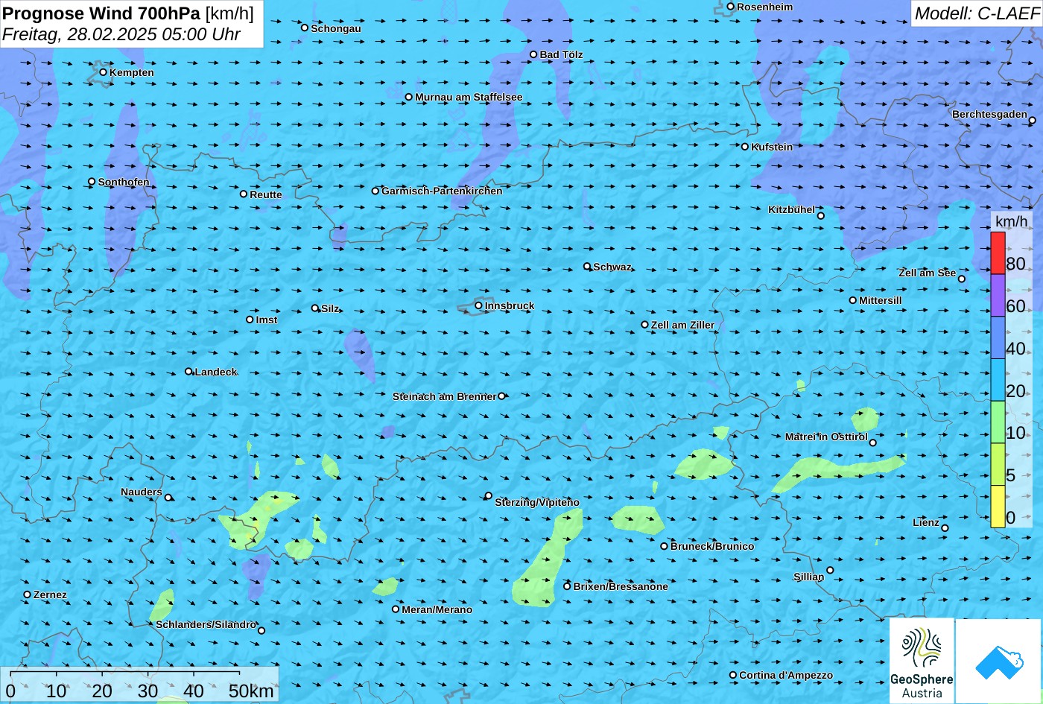Click the purple 60 km/h legend color
Image resolution: width=1043 pixels, height=704 pixels.
[998, 296]
